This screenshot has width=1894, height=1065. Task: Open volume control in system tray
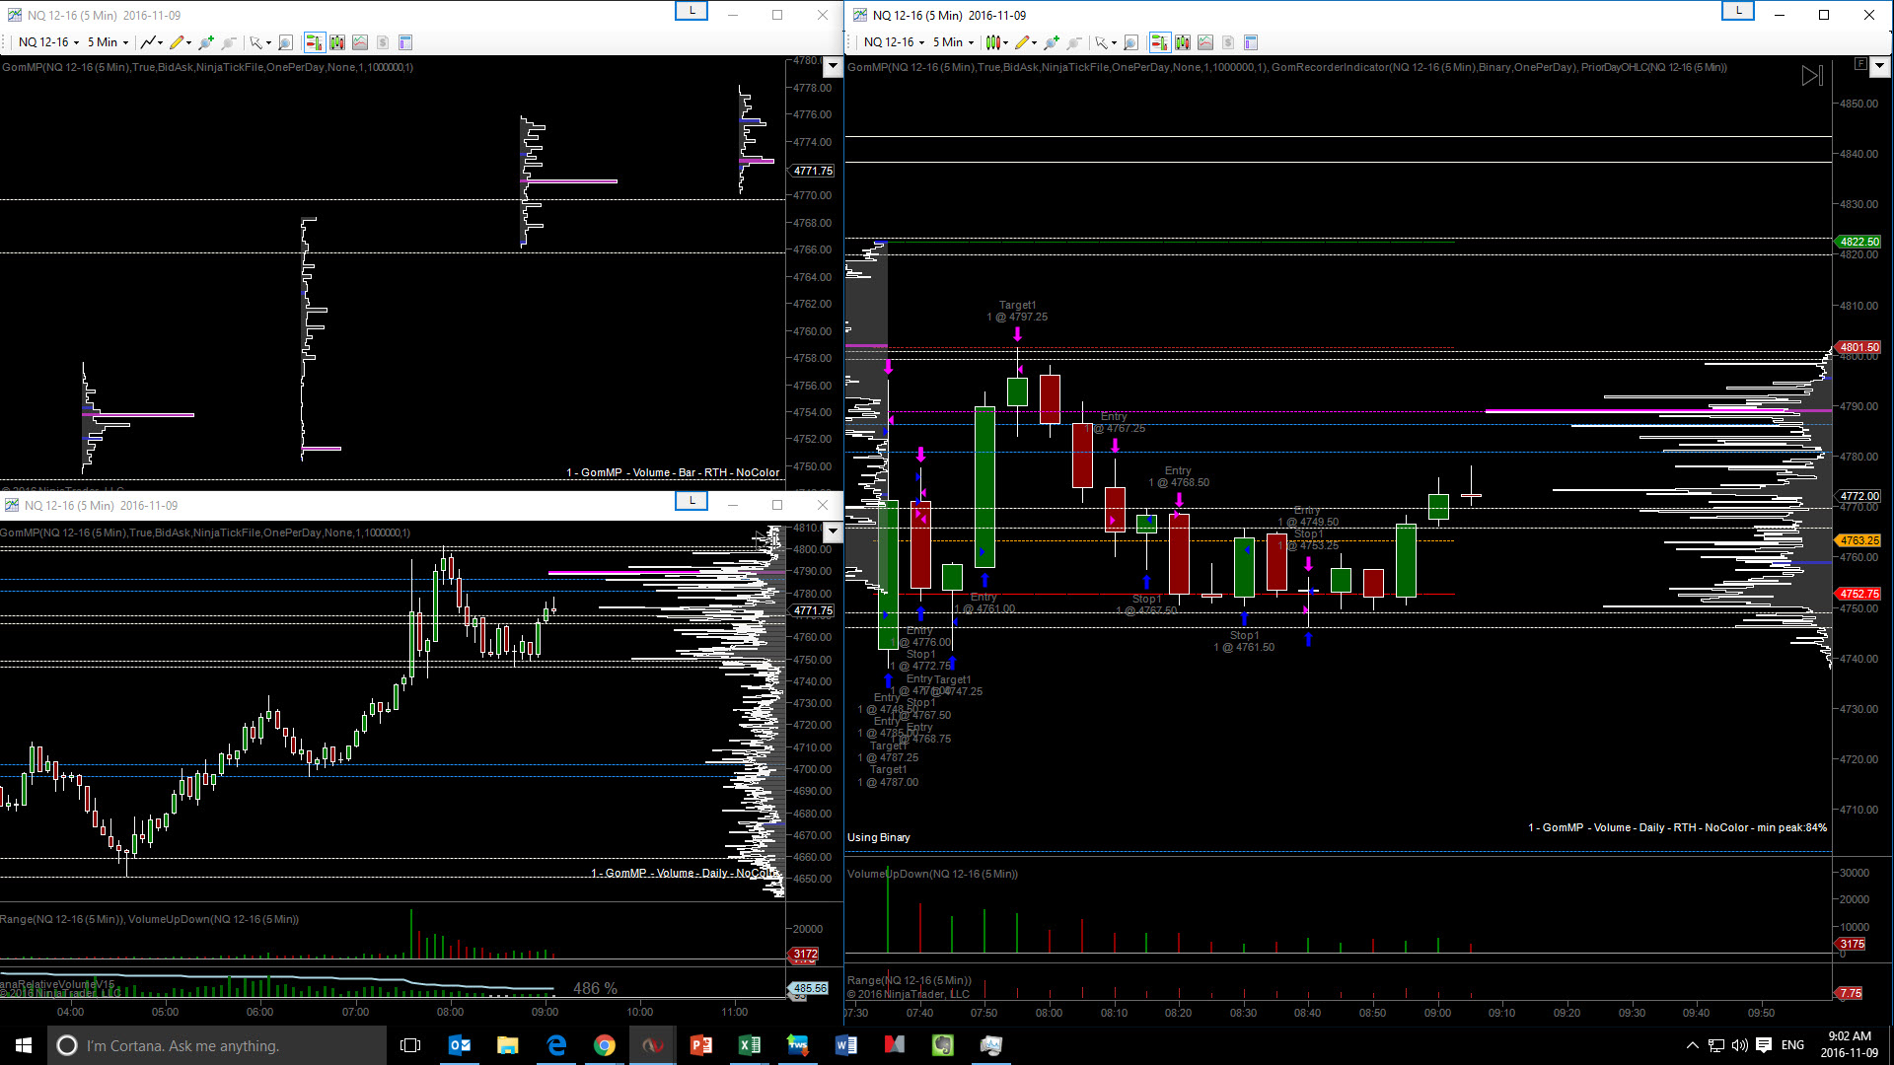1739,1045
